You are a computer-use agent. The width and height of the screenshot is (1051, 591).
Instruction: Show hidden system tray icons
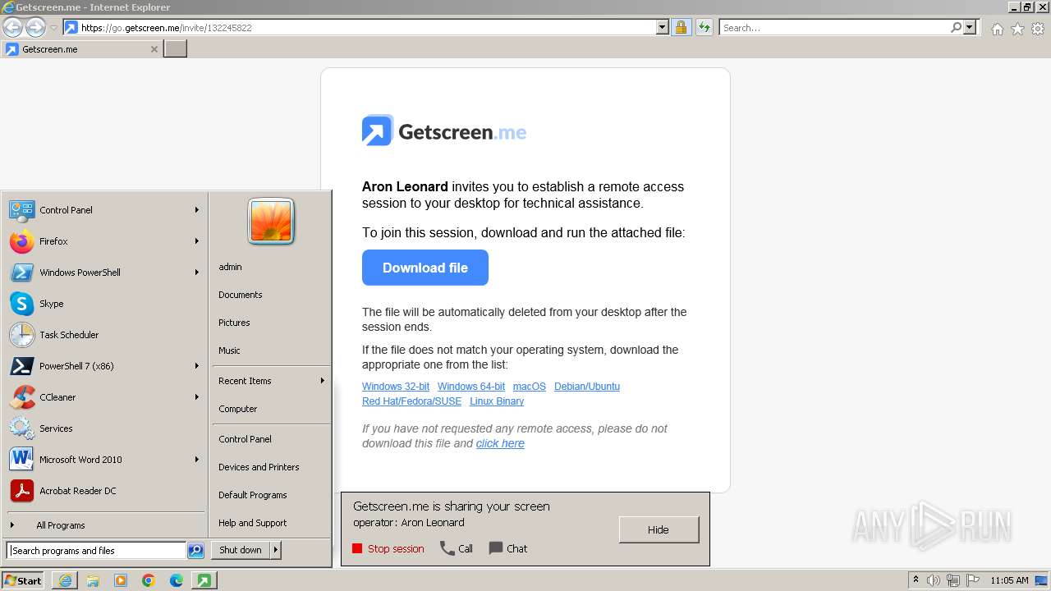pos(916,580)
